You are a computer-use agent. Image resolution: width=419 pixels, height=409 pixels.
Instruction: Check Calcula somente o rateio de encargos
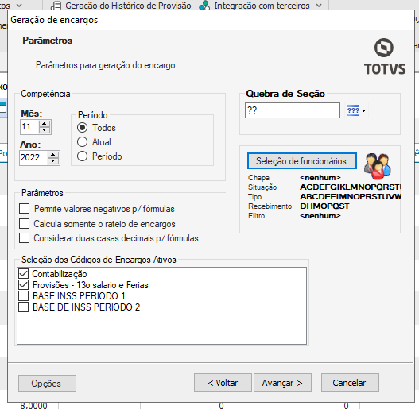(25, 223)
